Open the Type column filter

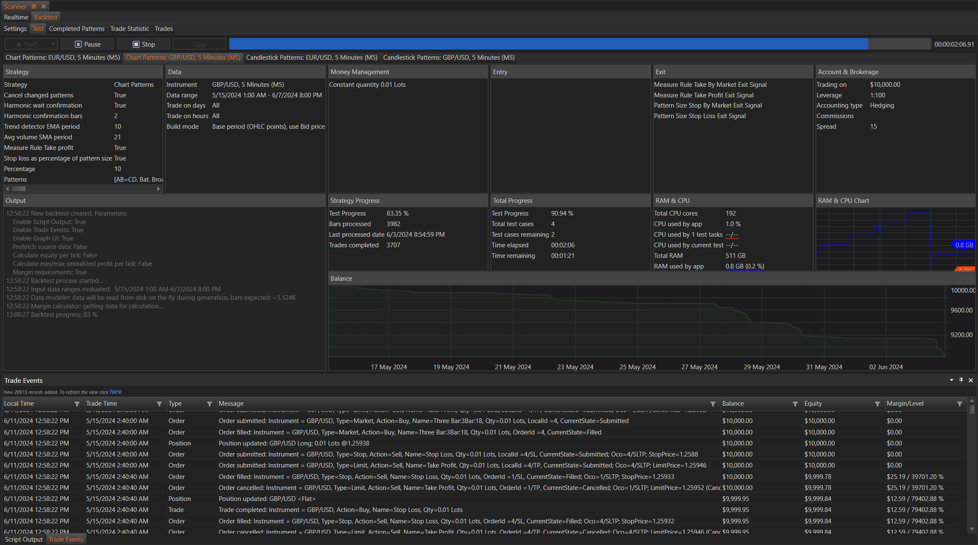(209, 404)
